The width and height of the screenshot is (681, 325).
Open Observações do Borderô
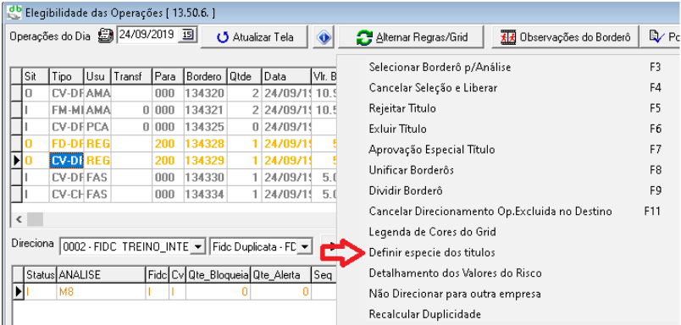[566, 37]
